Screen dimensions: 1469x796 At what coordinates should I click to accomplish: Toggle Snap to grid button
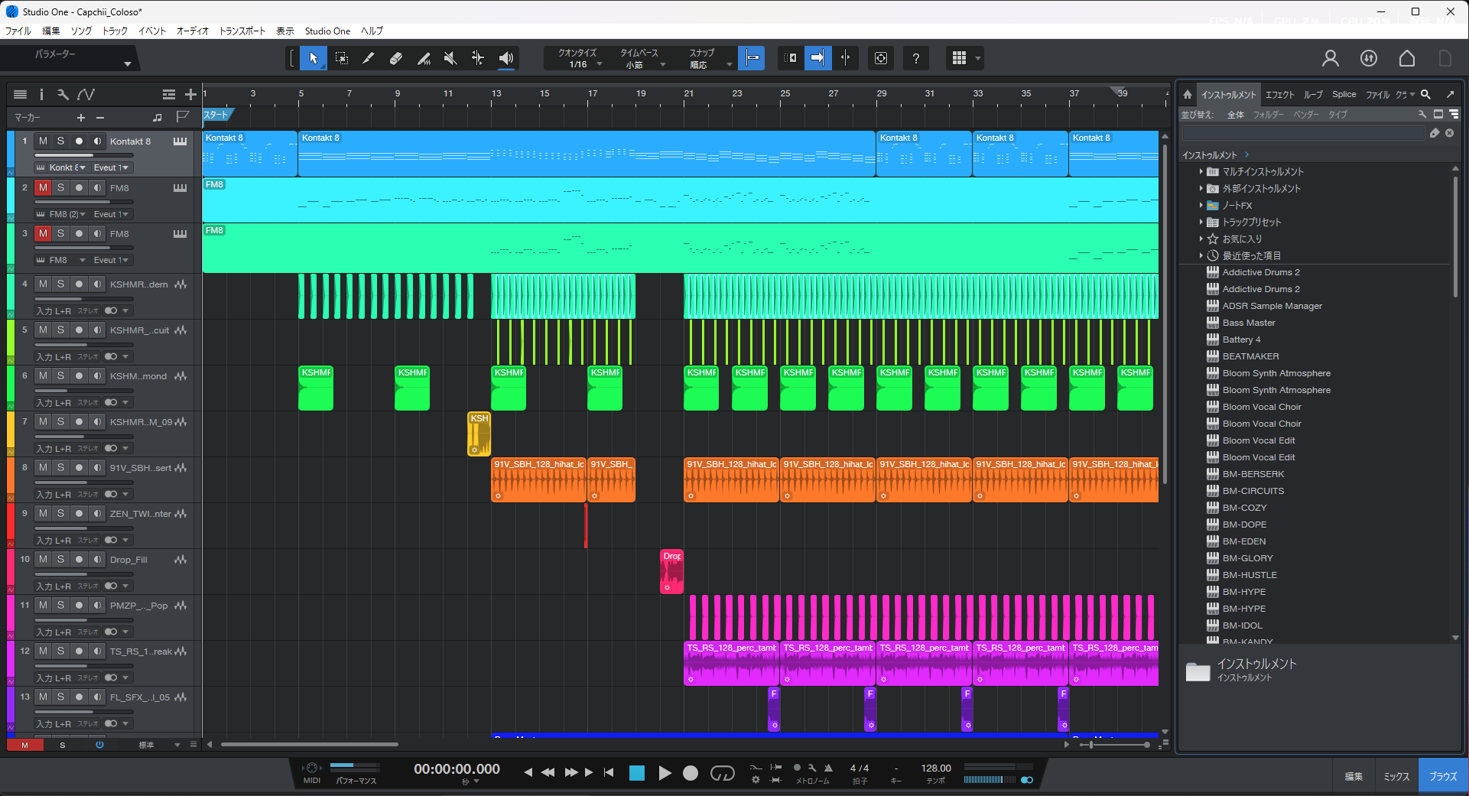(752, 58)
